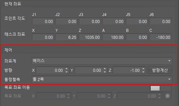This screenshot has height=106, width=179.
Task: Click the target coordinate pick icon button
Action: coord(167,96)
